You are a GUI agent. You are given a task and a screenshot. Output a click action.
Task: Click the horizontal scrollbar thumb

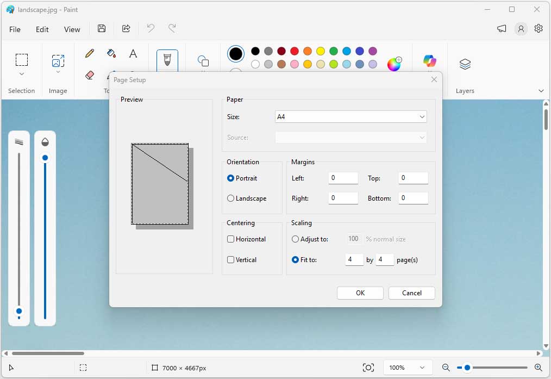point(48,353)
